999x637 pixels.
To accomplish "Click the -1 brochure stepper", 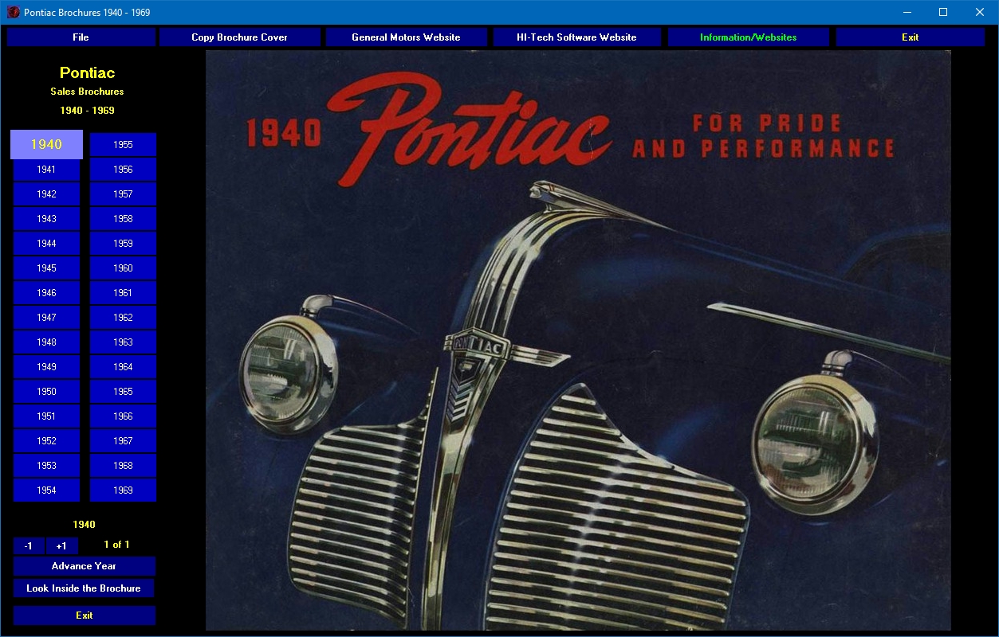I will click(x=29, y=545).
